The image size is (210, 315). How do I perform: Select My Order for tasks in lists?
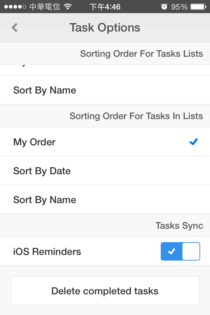[34, 142]
